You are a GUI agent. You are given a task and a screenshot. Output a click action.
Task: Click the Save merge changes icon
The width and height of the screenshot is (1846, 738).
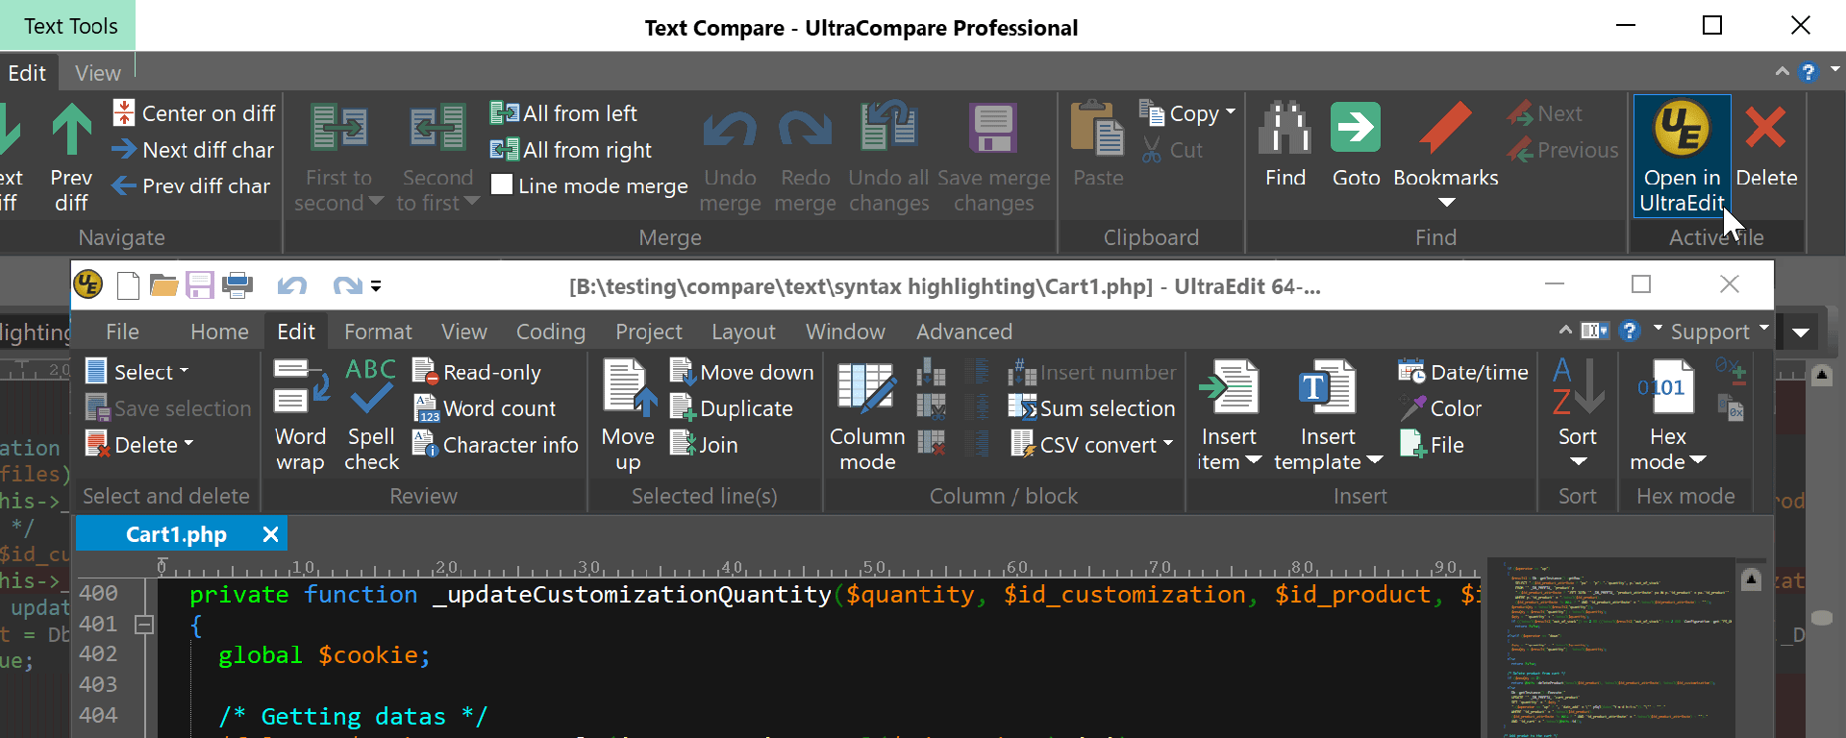[993, 128]
